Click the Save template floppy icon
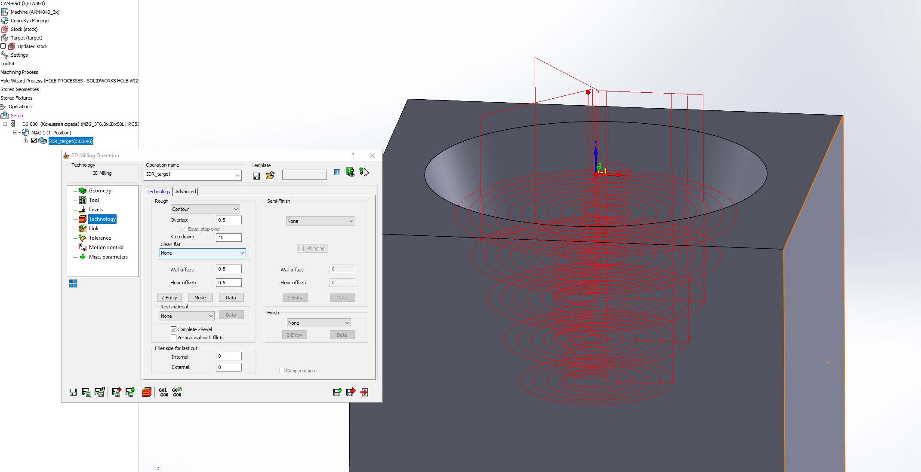921x472 pixels. click(256, 176)
